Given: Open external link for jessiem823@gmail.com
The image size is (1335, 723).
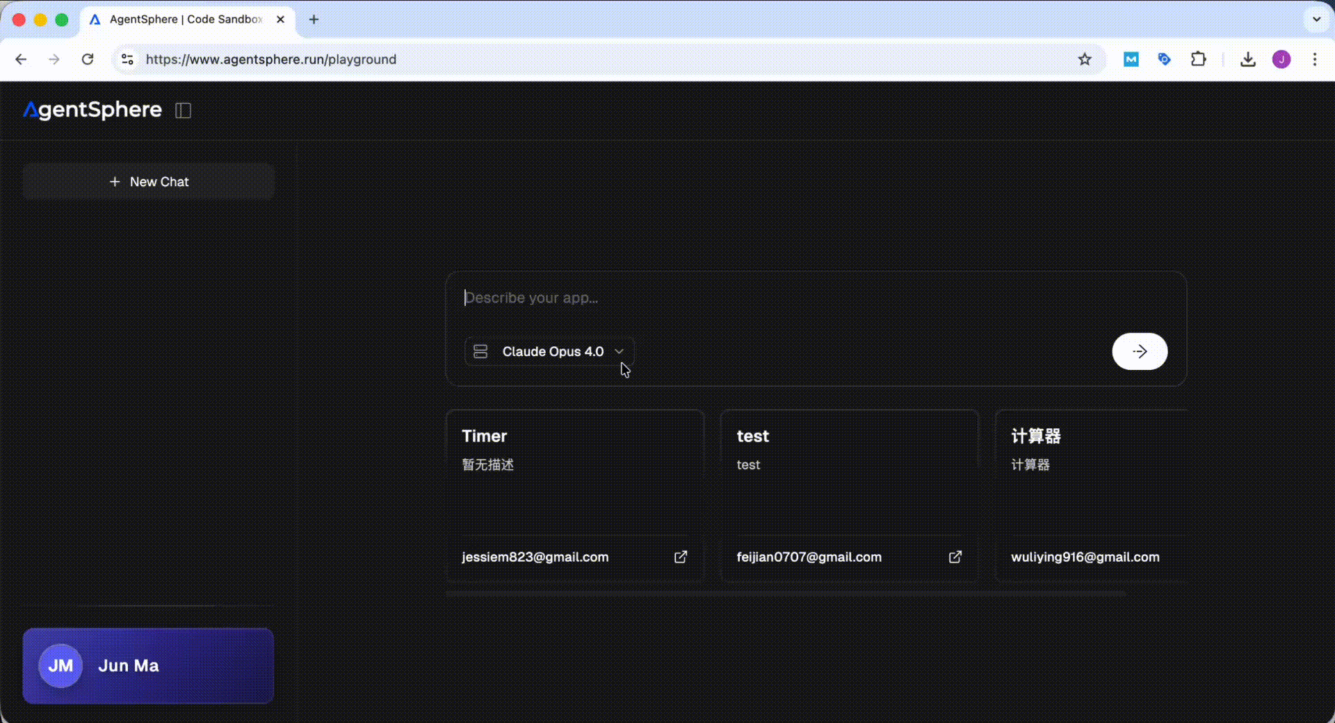Looking at the screenshot, I should (681, 557).
